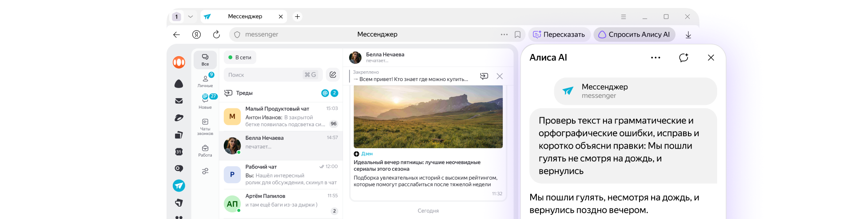The width and height of the screenshot is (866, 219).
Task: Click 'Белла Нечаева' name in chat header
Action: tap(385, 54)
